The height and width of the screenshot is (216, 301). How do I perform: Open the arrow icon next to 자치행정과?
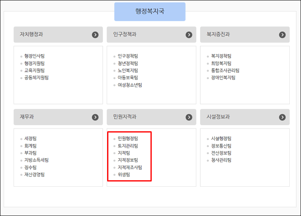tap(95, 35)
